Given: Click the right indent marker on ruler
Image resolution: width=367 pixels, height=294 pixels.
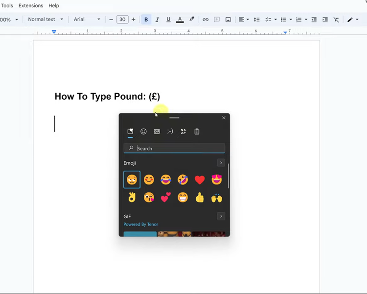Looking at the screenshot, I should pos(285,33).
